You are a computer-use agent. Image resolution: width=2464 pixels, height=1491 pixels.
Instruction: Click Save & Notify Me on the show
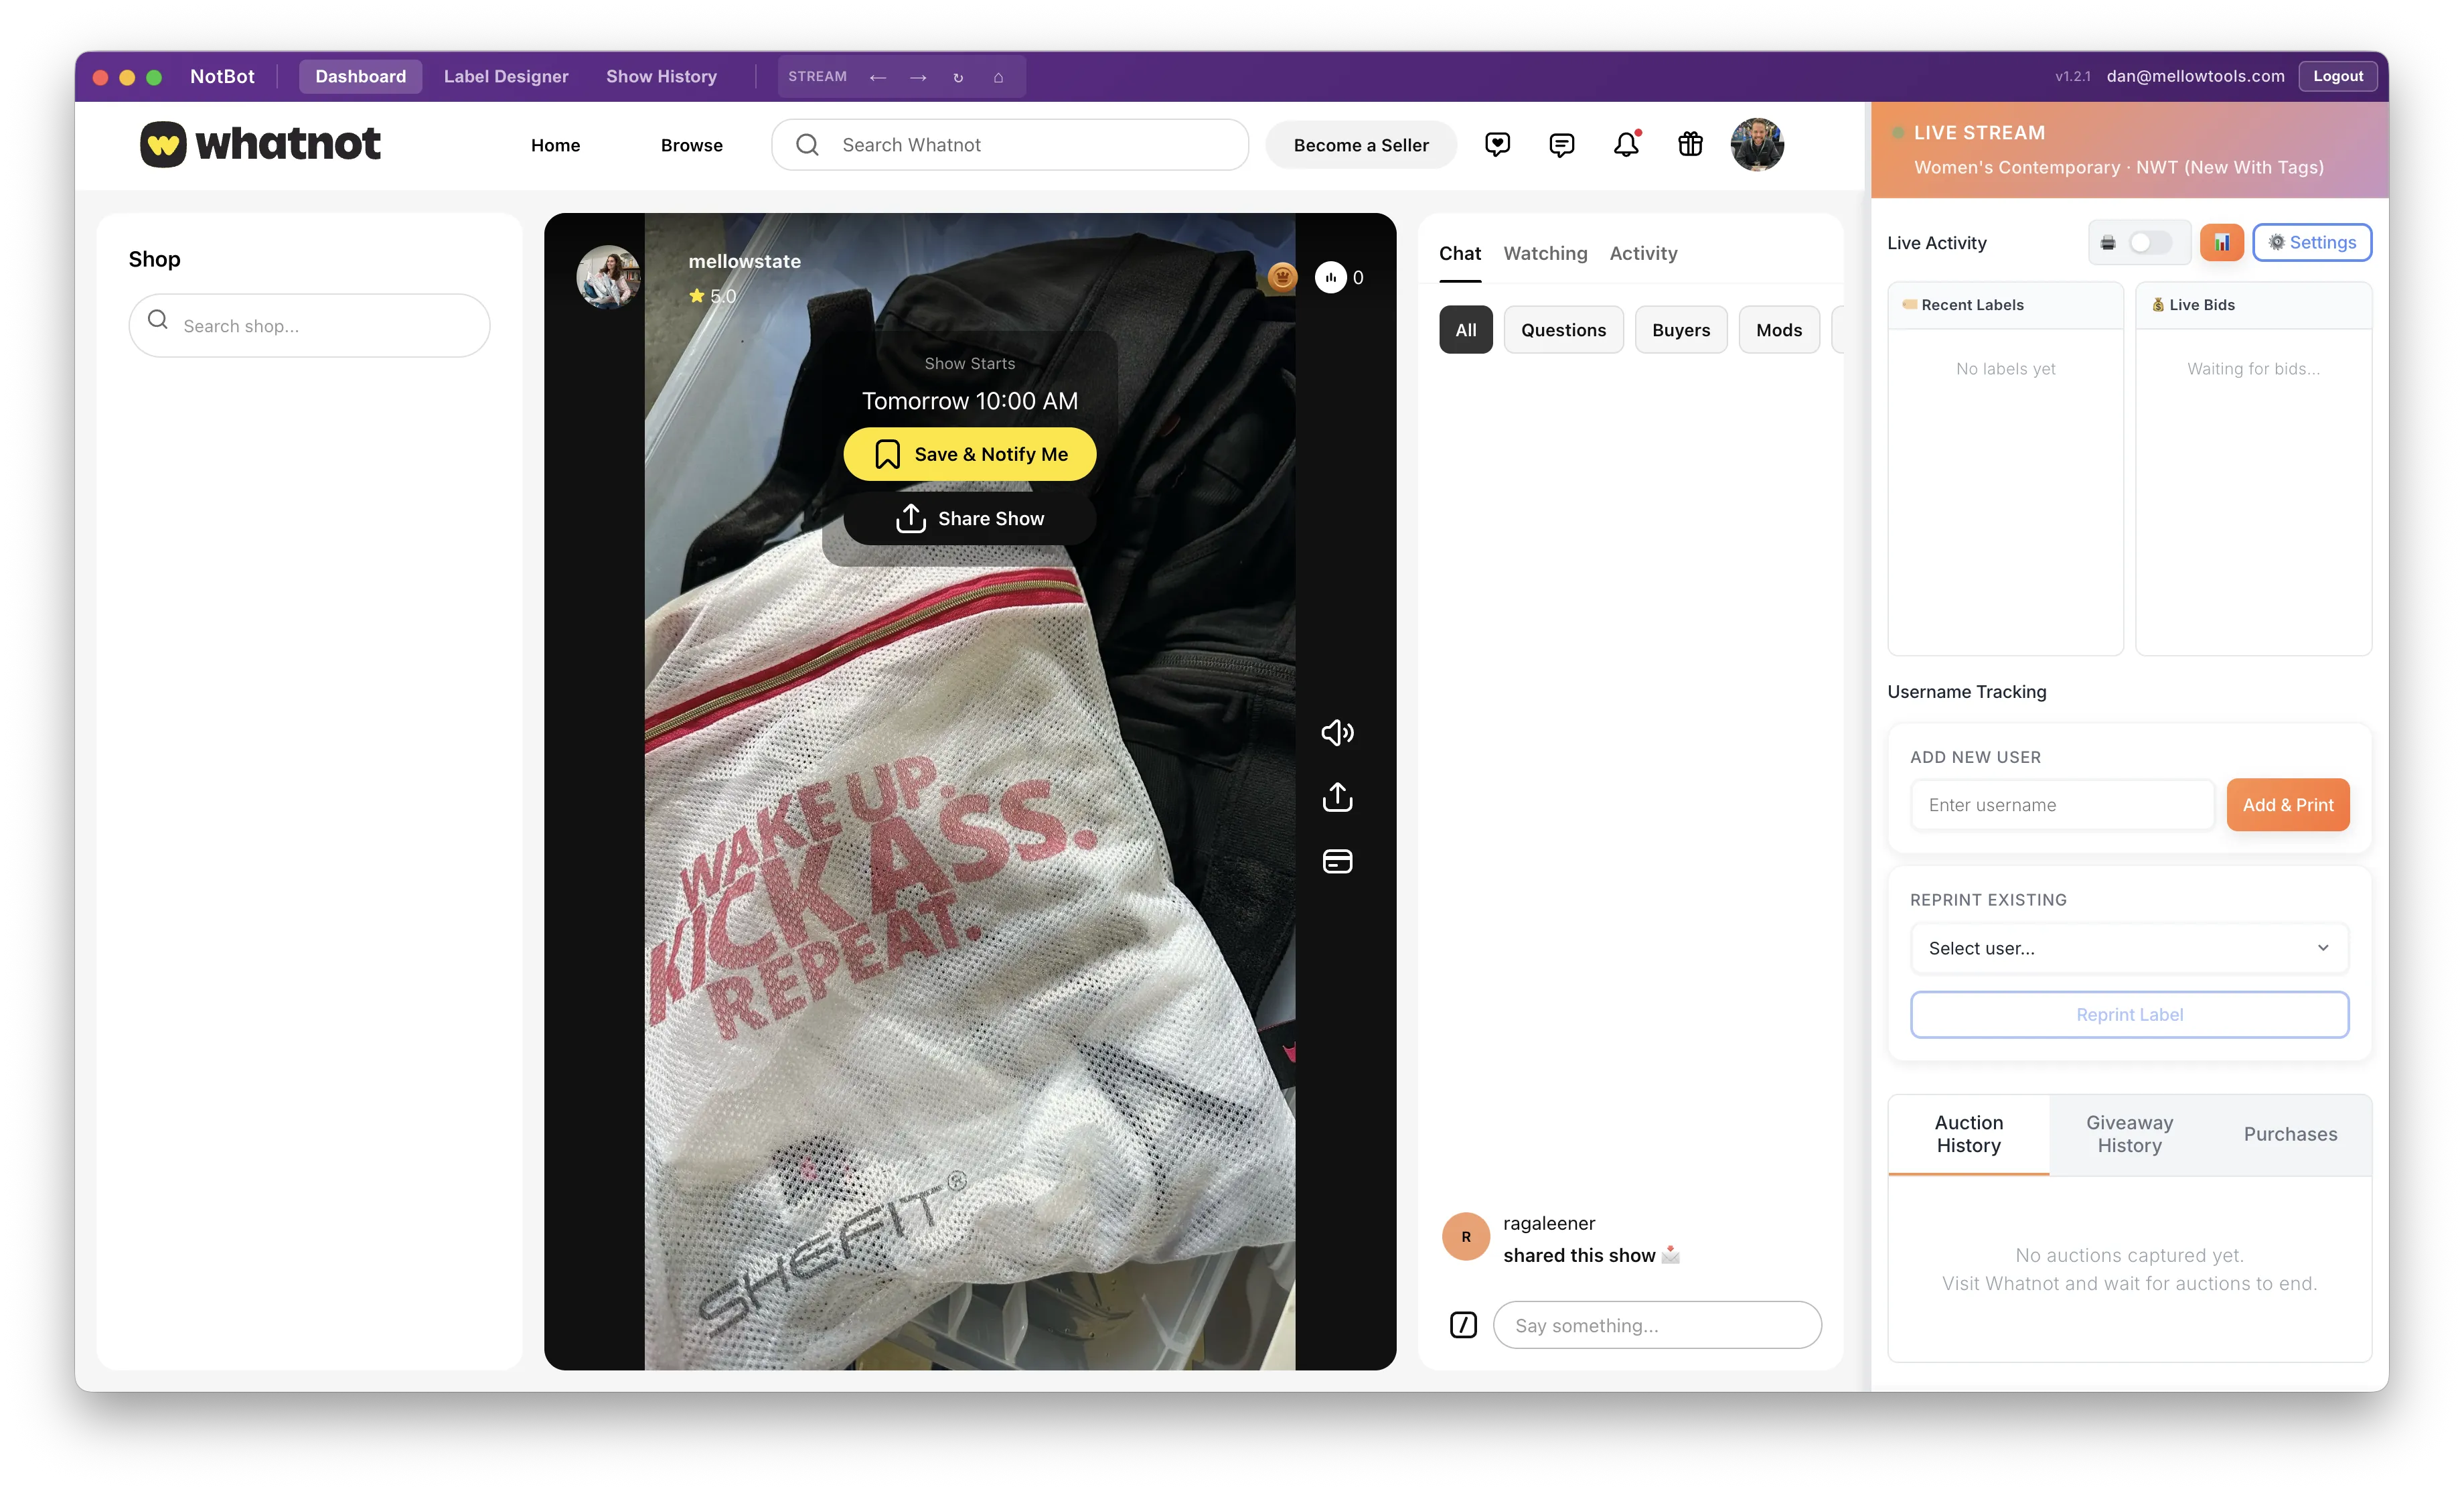tap(969, 453)
